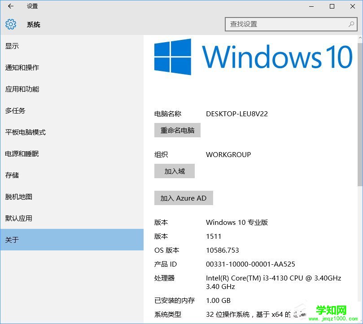Image resolution: width=363 pixels, height=324 pixels.
Task: Click the Windows 10 专业版 edition text
Action: point(237,223)
